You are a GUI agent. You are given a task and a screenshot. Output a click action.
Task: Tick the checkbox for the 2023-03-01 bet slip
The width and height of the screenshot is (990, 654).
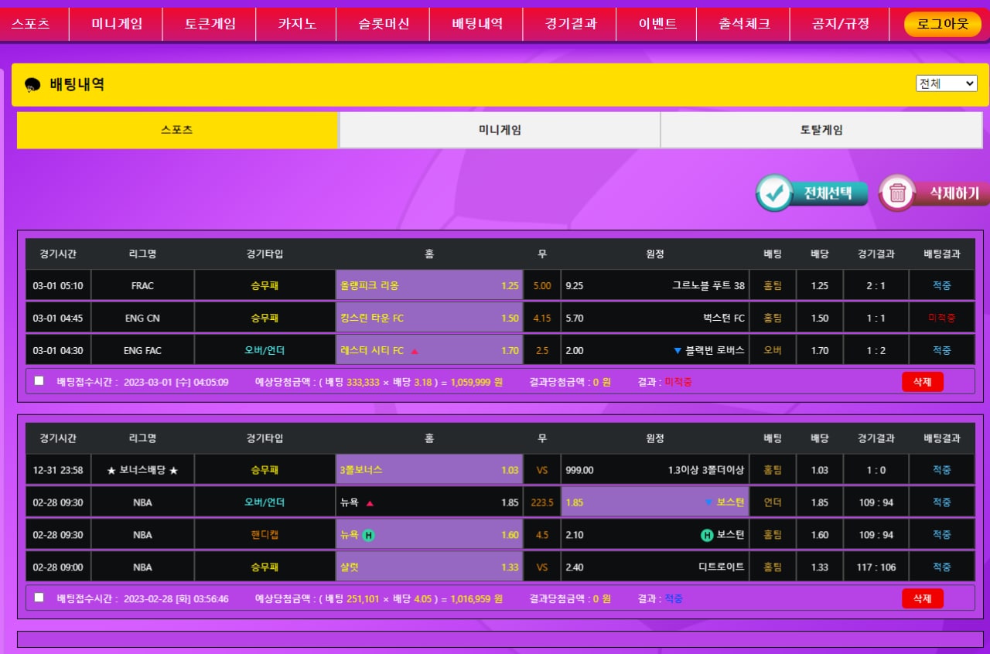(39, 381)
